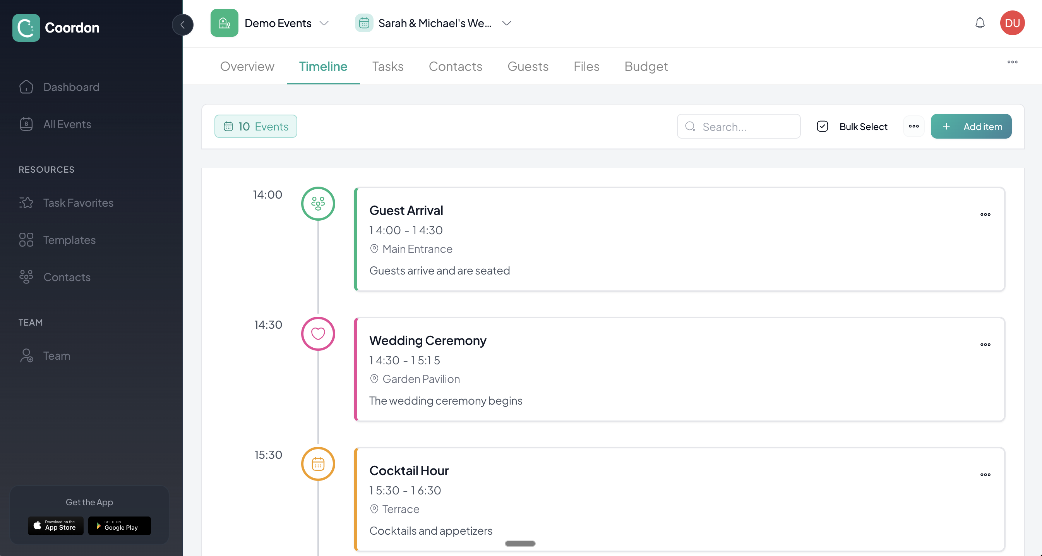Expand Sarah & Michael's Wedding event dropdown

(506, 23)
